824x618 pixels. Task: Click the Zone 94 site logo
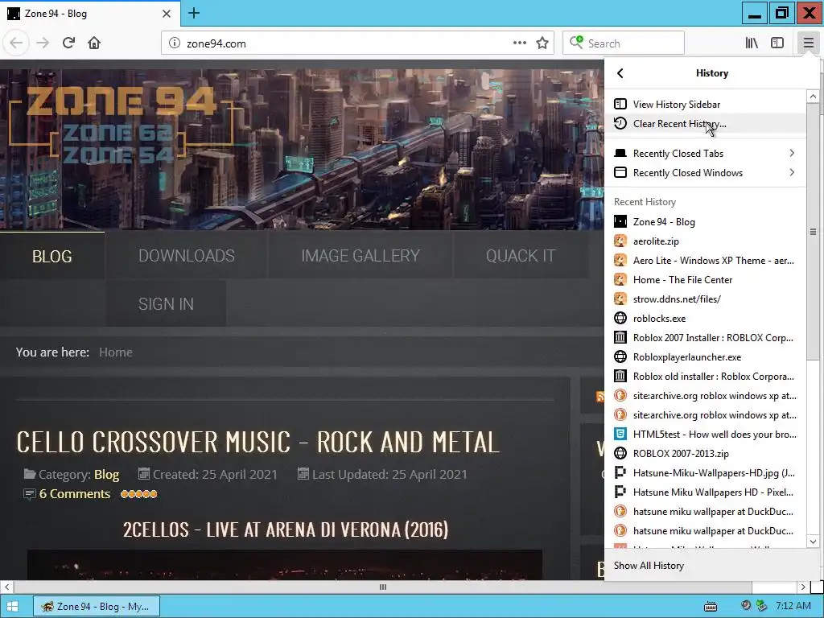[122, 123]
